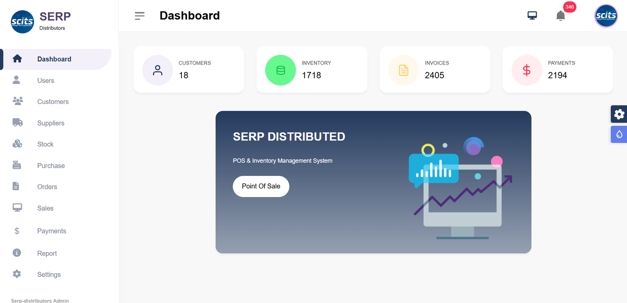This screenshot has width=627, height=303.
Task: Open the user profile avatar
Action: [x=606, y=16]
